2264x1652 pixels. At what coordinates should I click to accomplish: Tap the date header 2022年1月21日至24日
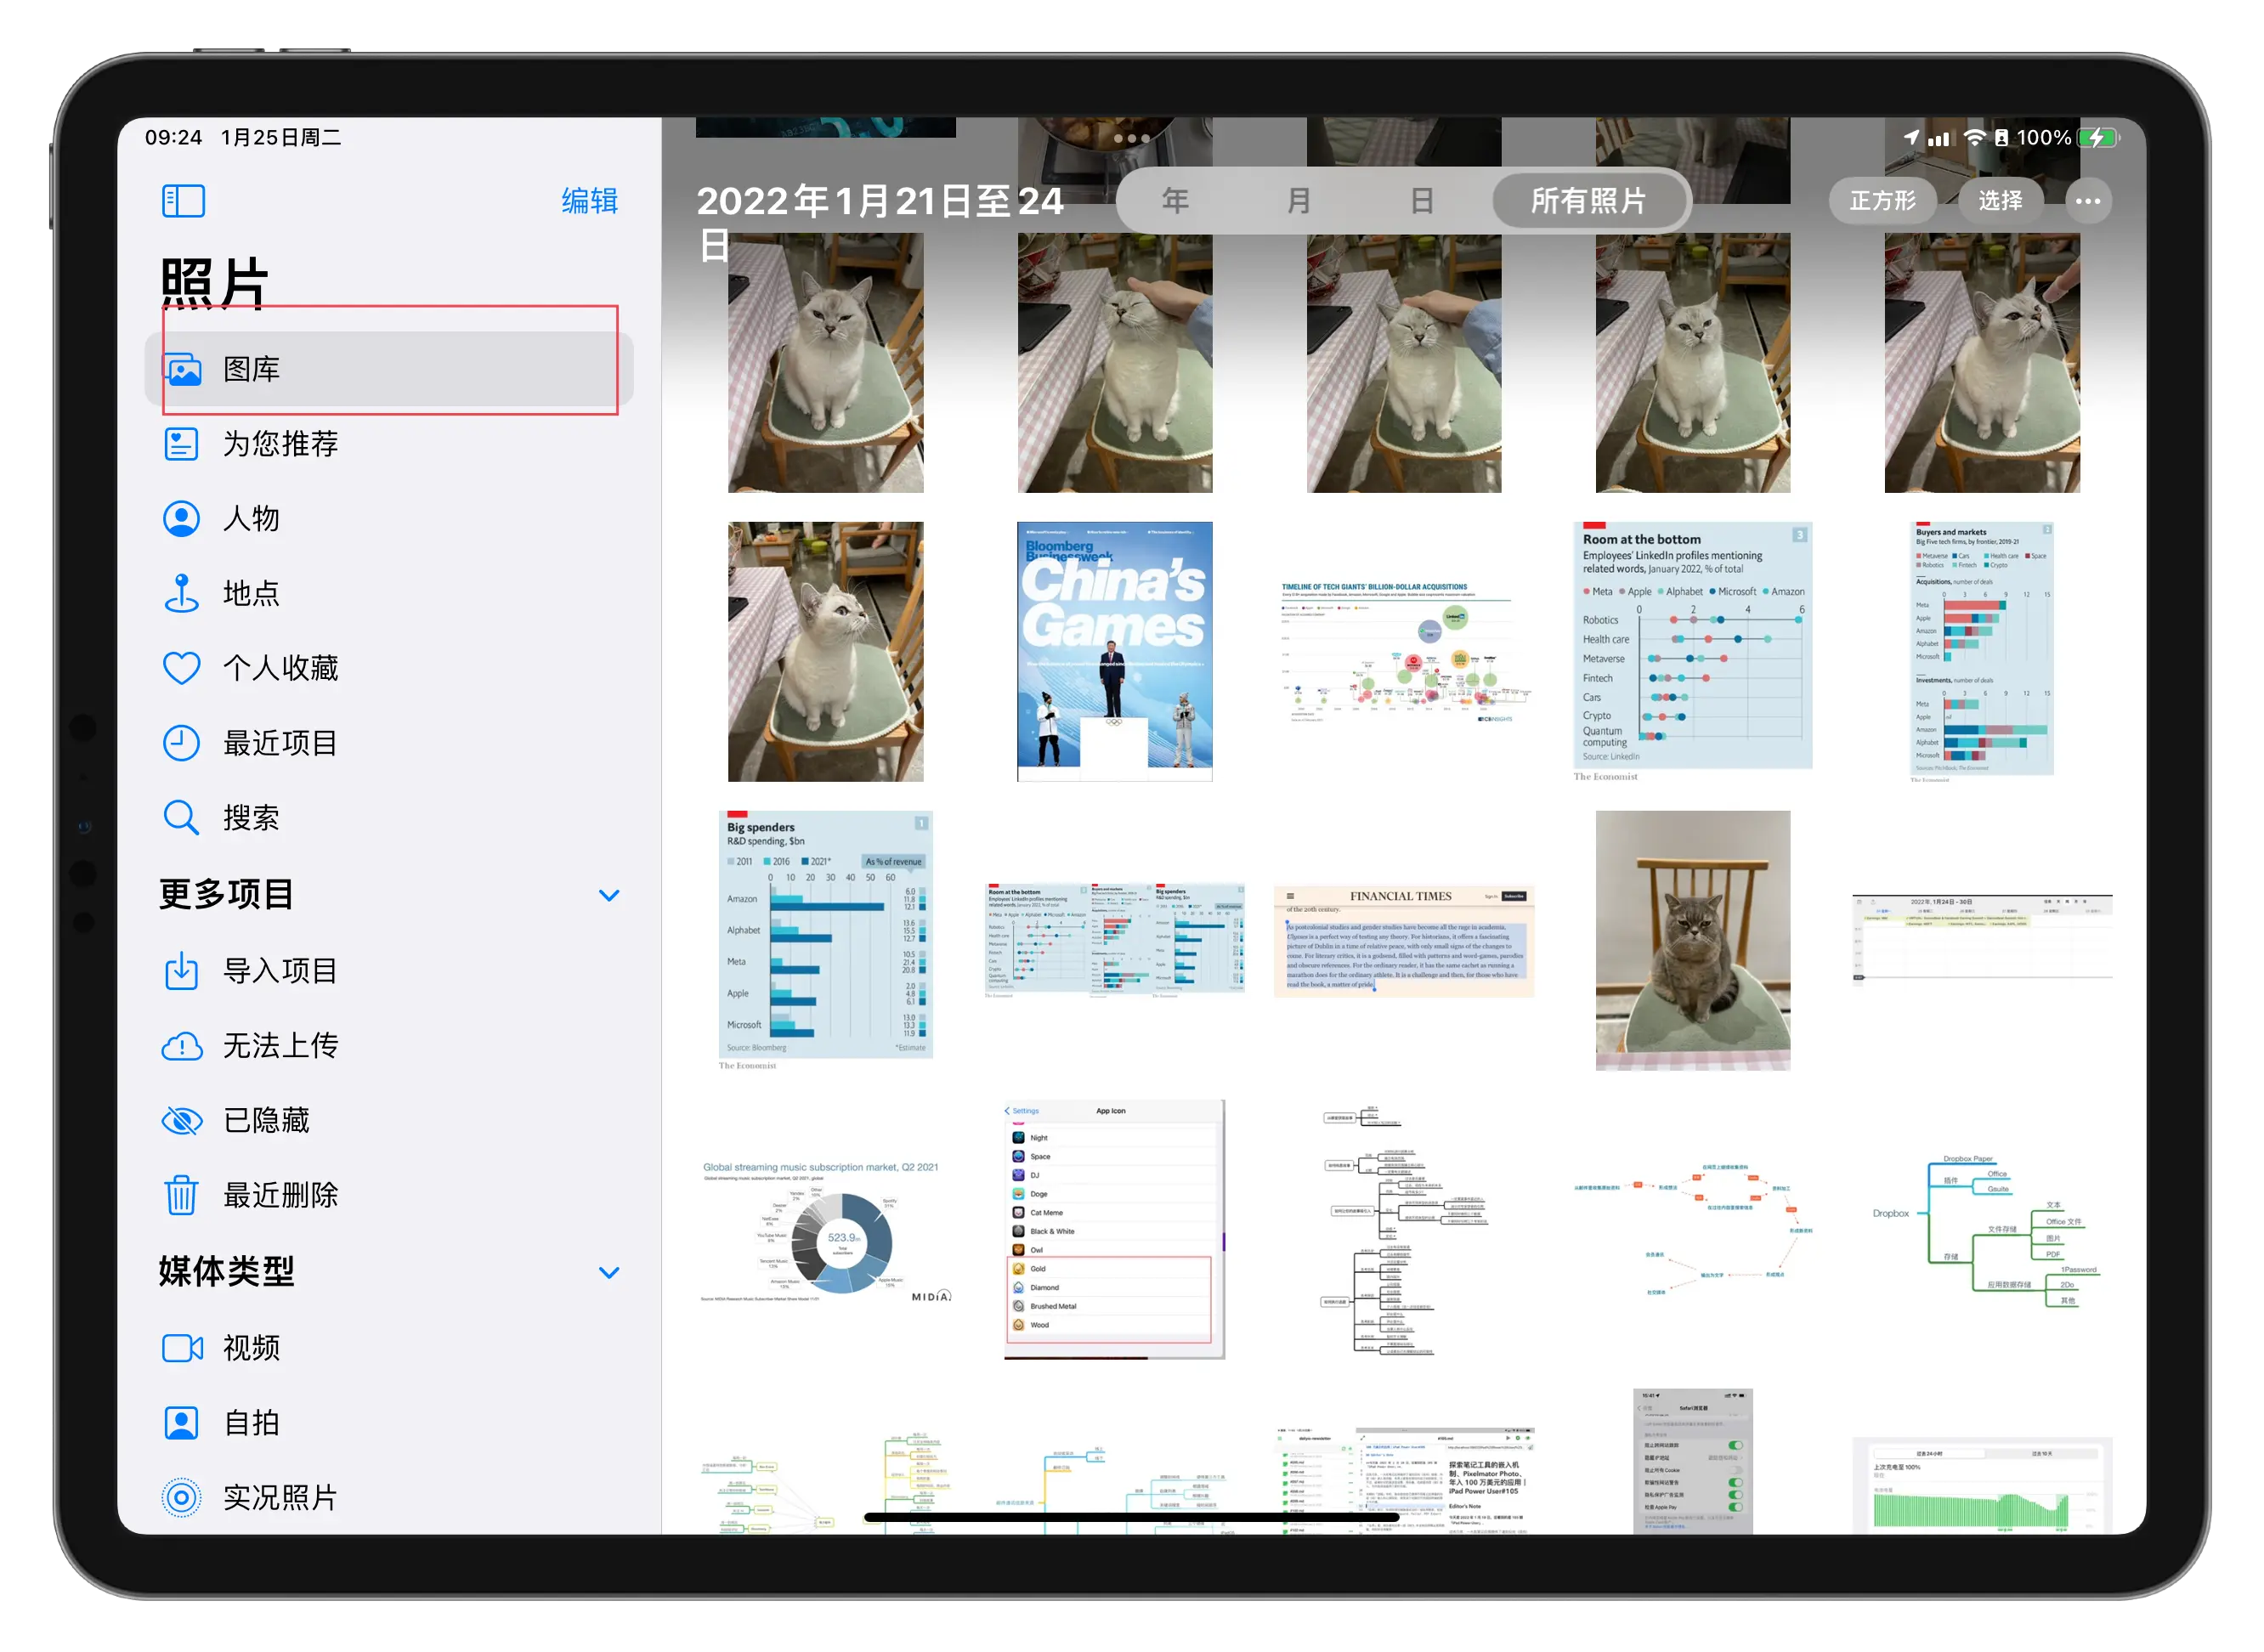tap(880, 222)
